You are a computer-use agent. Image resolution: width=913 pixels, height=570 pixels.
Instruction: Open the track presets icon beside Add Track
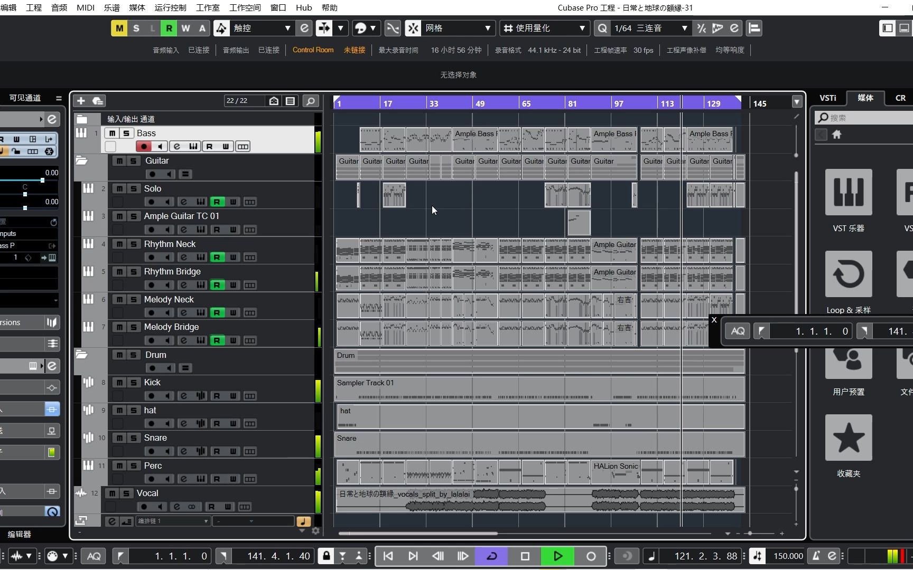(x=98, y=101)
